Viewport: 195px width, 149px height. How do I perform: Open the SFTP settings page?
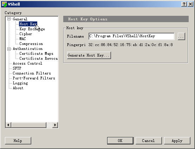17,68
